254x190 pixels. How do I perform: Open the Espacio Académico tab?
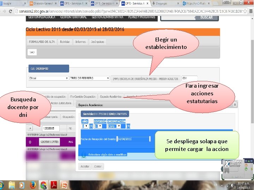pyautogui.click(x=111, y=97)
